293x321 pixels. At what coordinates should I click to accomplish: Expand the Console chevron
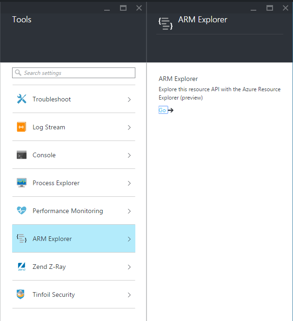point(129,155)
